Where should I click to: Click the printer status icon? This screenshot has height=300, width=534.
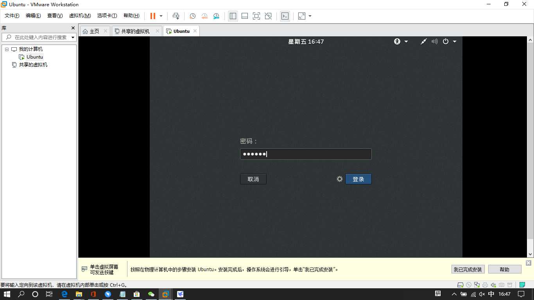(485, 285)
